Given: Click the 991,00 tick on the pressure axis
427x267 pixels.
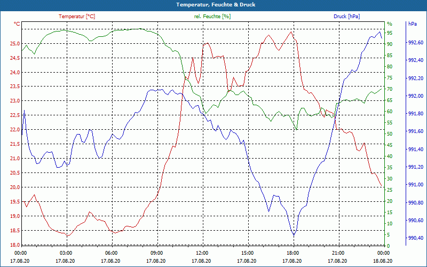Looking at the screenshot, I should tap(416, 185).
